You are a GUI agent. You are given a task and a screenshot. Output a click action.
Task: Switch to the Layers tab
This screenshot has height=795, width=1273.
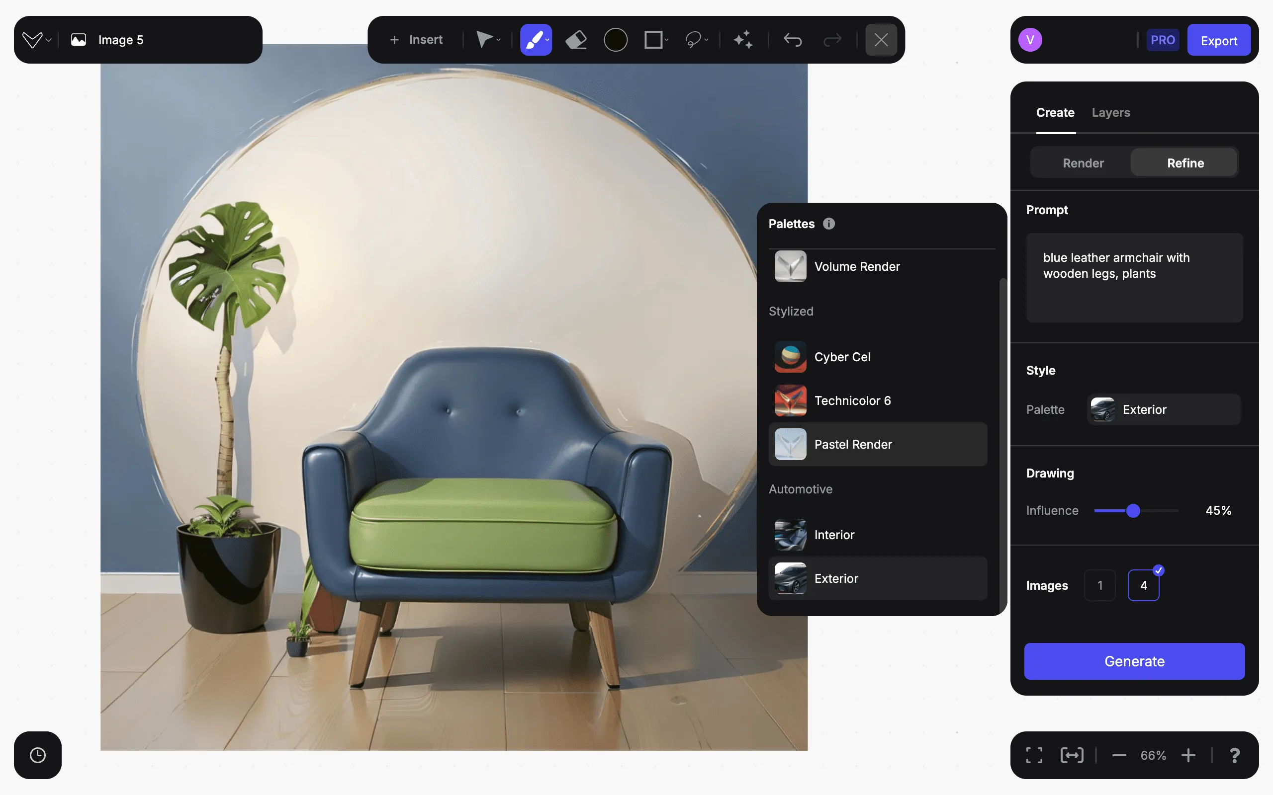(1110, 112)
